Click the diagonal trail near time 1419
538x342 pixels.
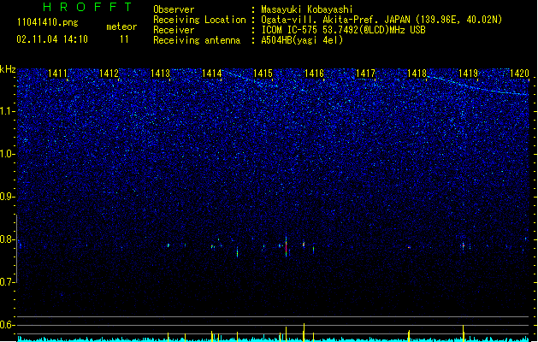[477, 85]
